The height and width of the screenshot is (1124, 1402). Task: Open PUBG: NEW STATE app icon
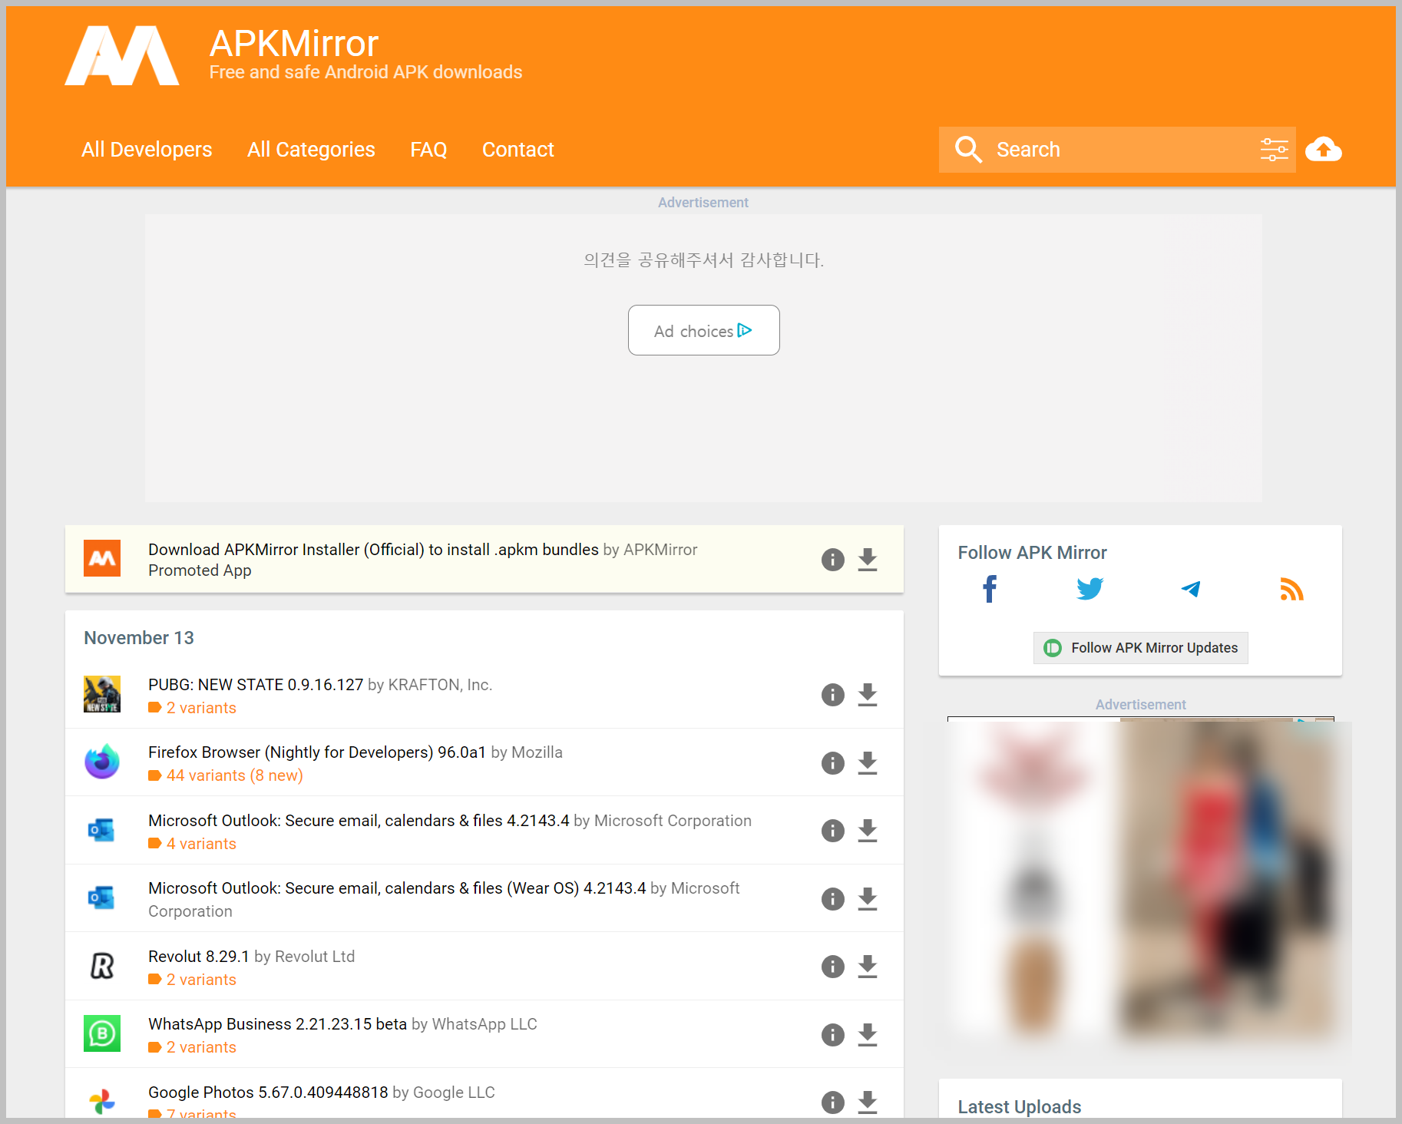(x=102, y=695)
